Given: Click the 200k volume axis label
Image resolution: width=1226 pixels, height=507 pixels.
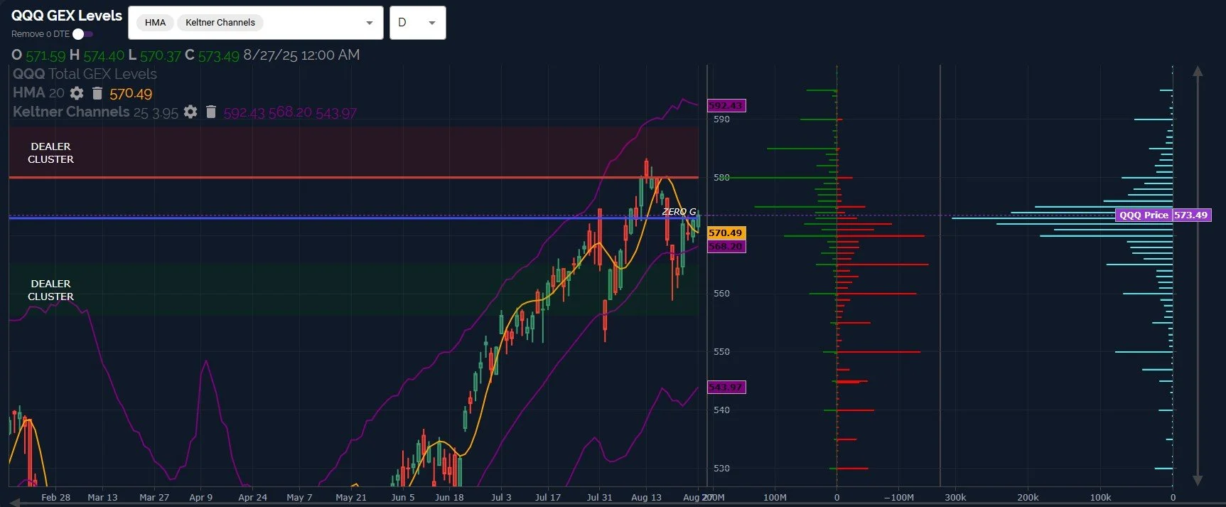Looking at the screenshot, I should pos(1028,497).
